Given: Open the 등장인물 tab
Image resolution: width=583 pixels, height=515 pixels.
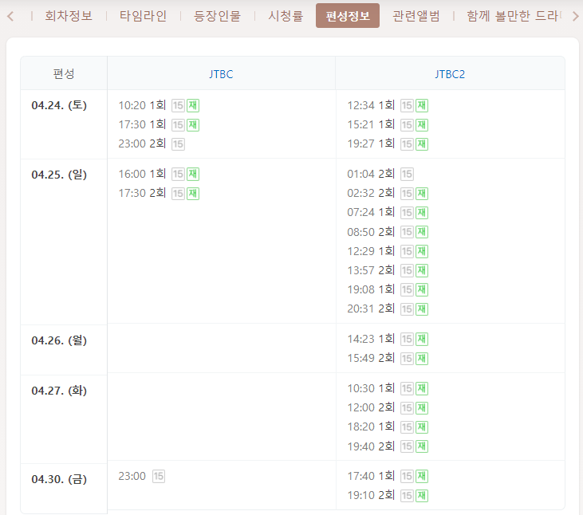Looking at the screenshot, I should coord(218,16).
